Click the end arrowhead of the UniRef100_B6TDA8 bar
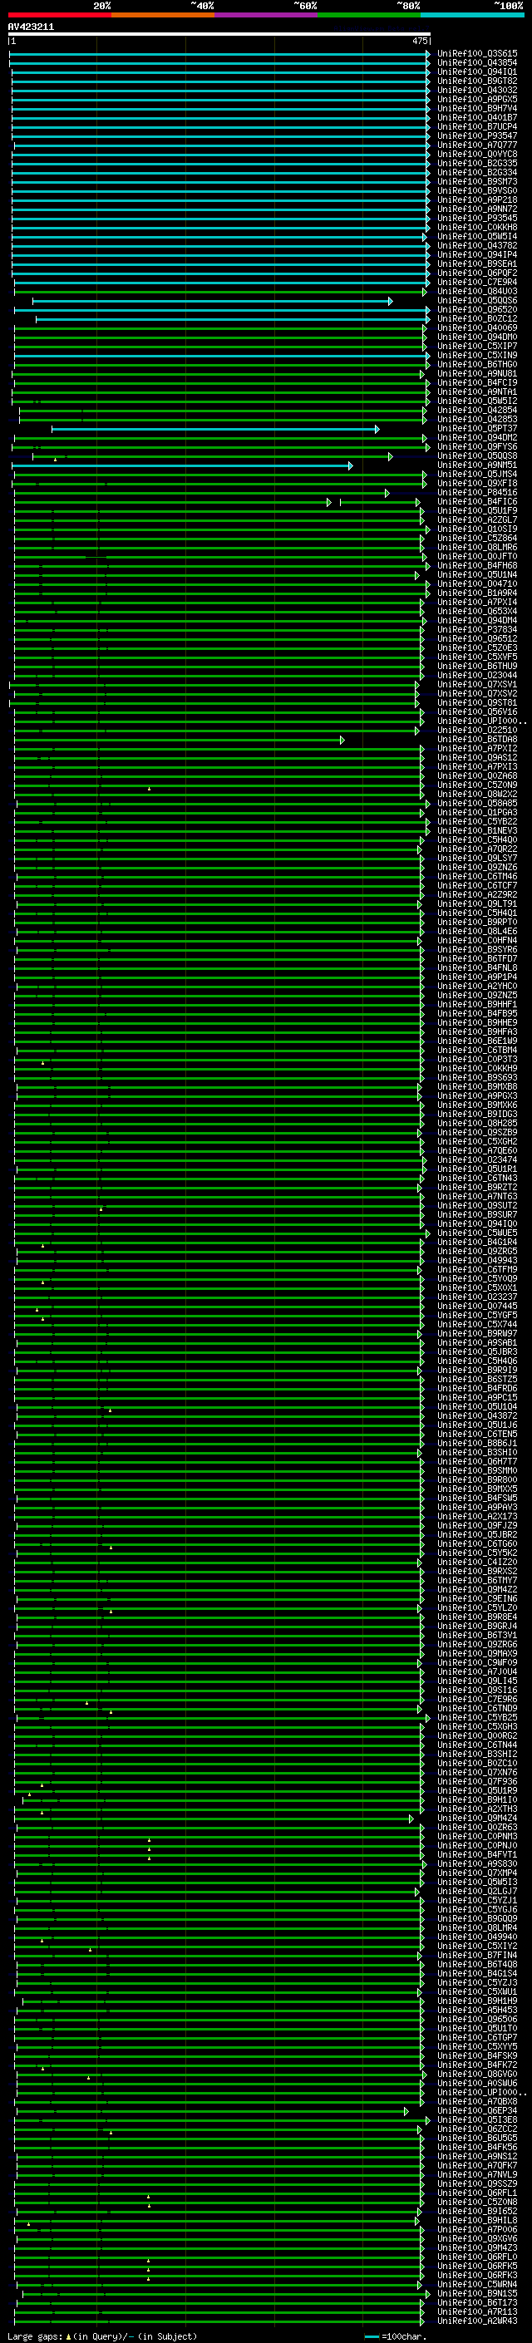The width and height of the screenshot is (532, 2343). [342, 741]
